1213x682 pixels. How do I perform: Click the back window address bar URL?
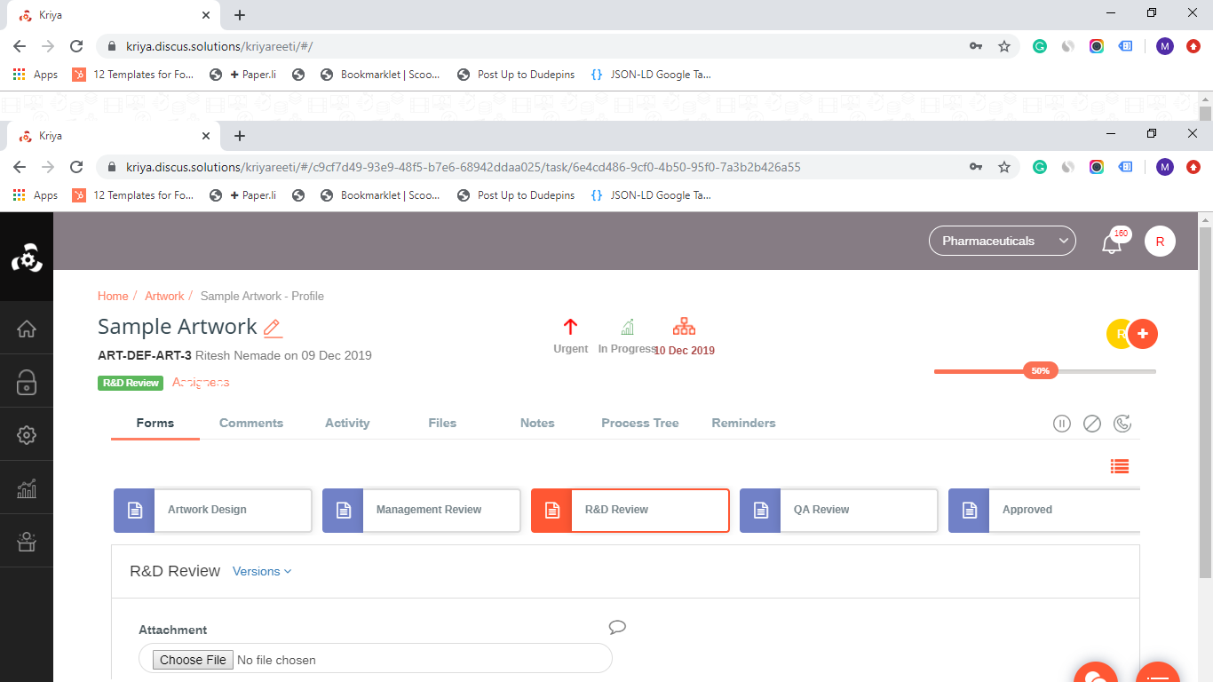click(x=219, y=46)
